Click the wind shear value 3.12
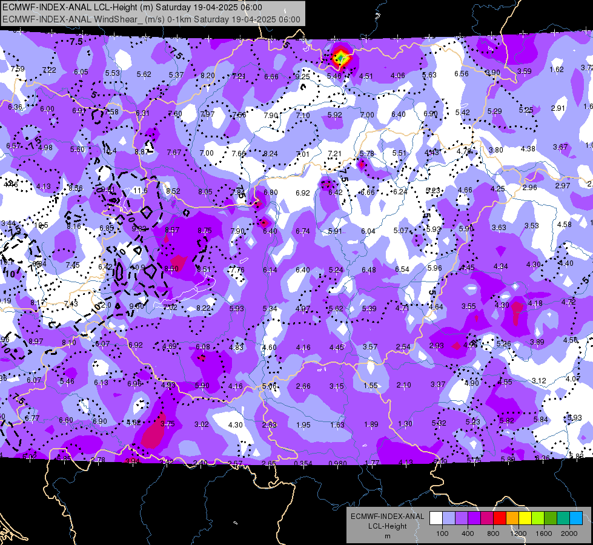 pyautogui.click(x=539, y=380)
